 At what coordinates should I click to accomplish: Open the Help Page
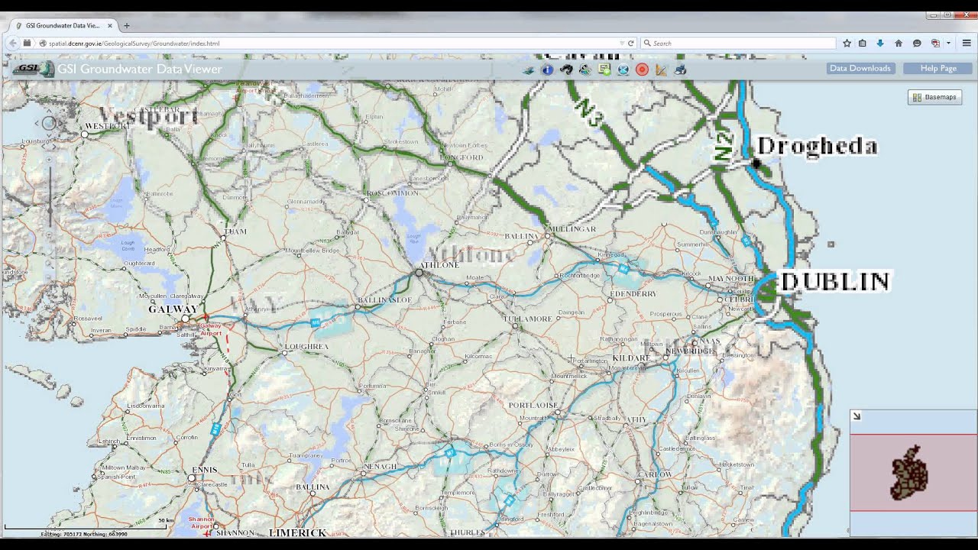click(938, 68)
